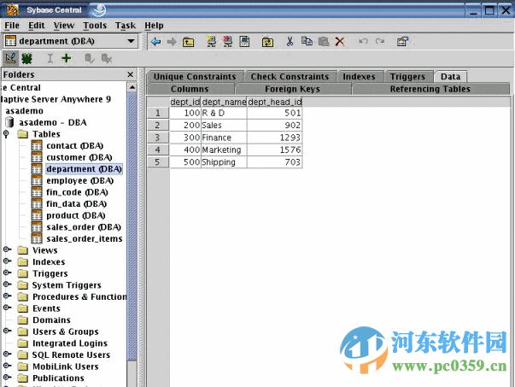Image resolution: width=515 pixels, height=387 pixels.
Task: Open the Edit menu
Action: (36, 26)
